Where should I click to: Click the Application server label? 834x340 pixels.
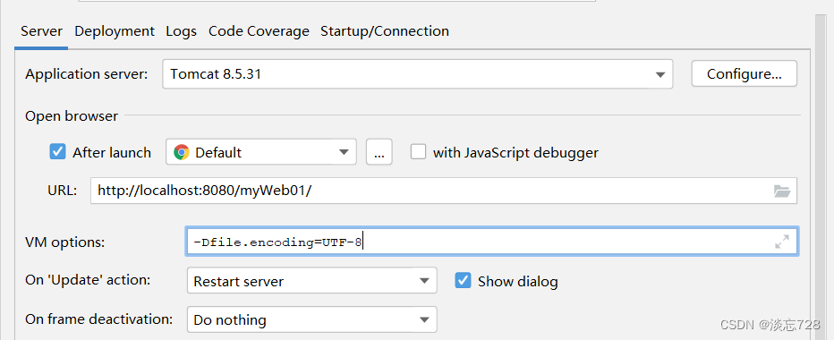[x=86, y=74]
